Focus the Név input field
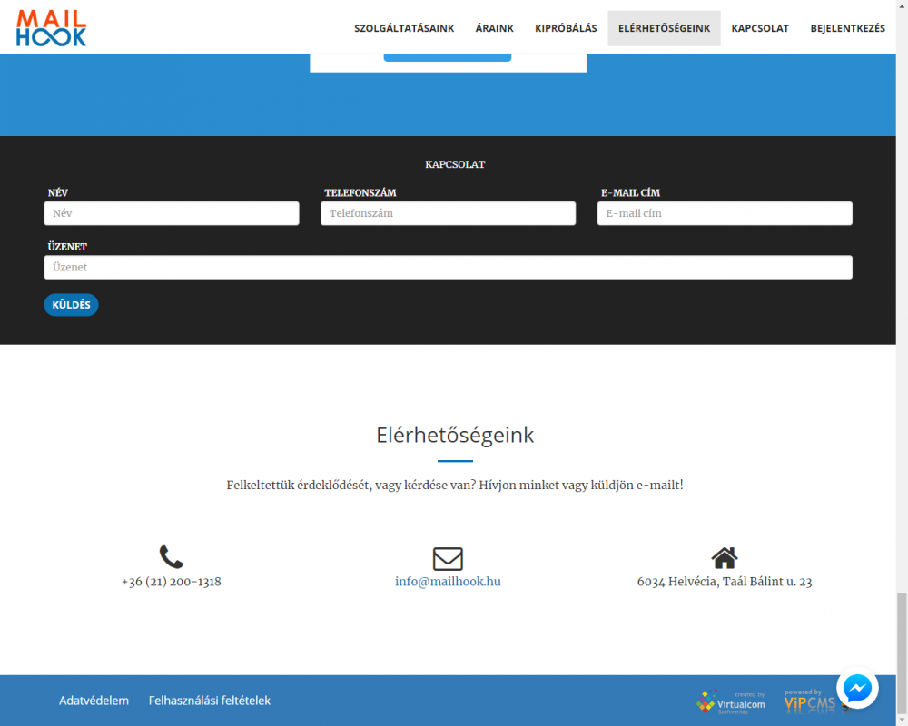Viewport: 908px width, 726px height. pos(172,213)
